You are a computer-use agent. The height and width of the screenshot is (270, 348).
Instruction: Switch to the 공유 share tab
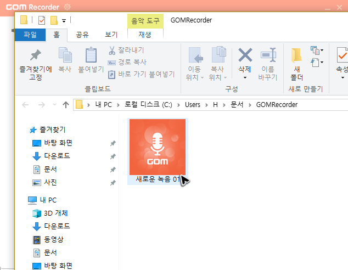(82, 35)
